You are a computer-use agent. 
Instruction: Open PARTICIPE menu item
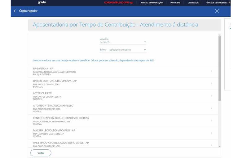pos(175,3)
